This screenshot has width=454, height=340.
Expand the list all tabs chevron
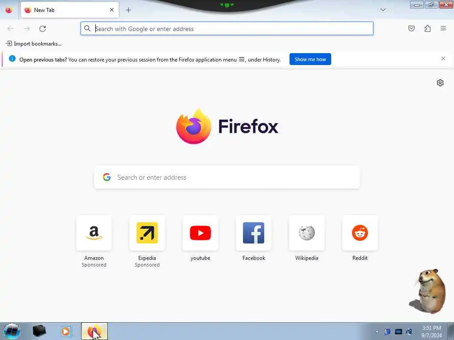(383, 10)
